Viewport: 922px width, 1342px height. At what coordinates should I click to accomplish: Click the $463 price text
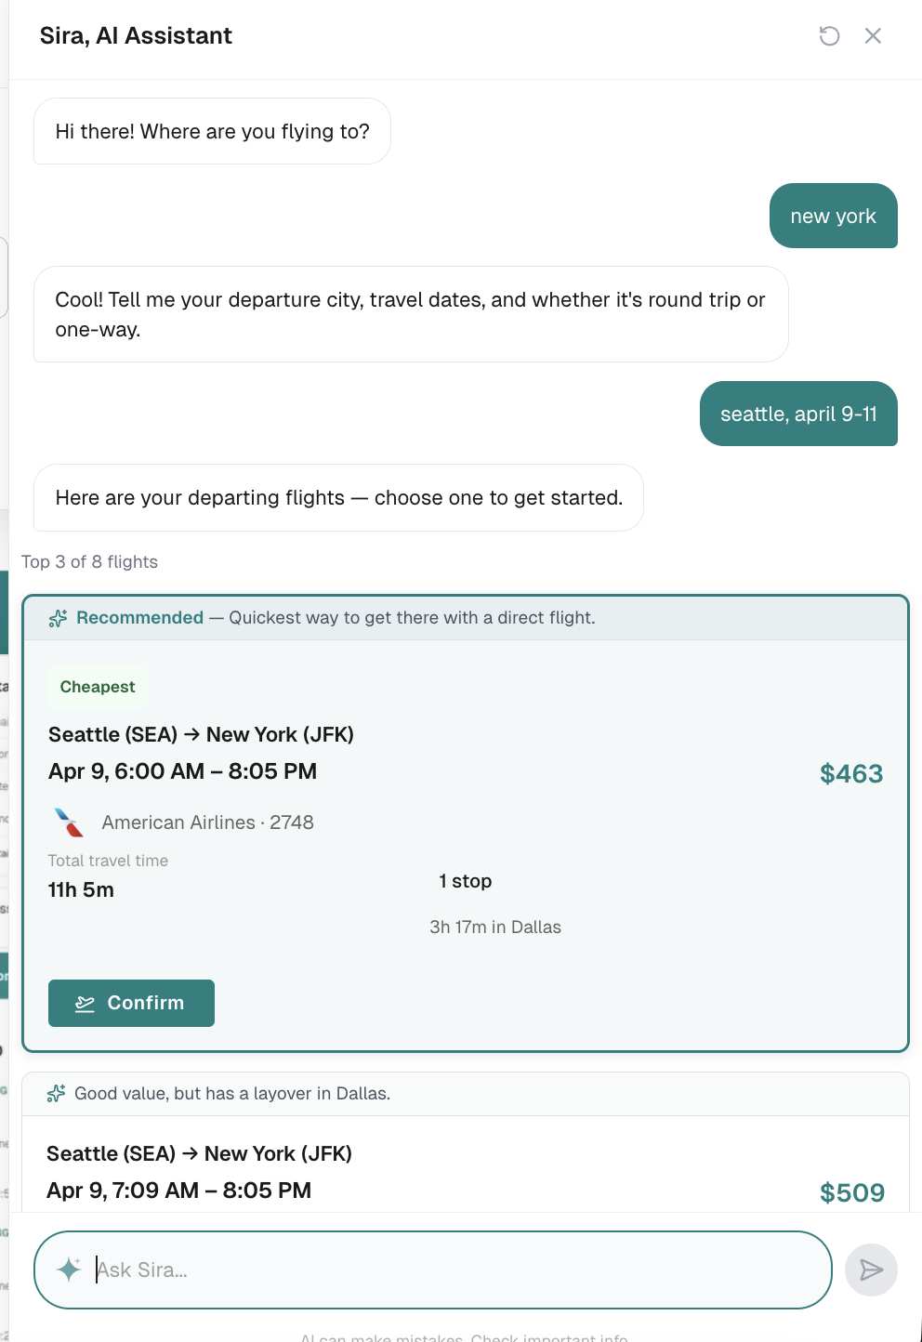point(851,773)
